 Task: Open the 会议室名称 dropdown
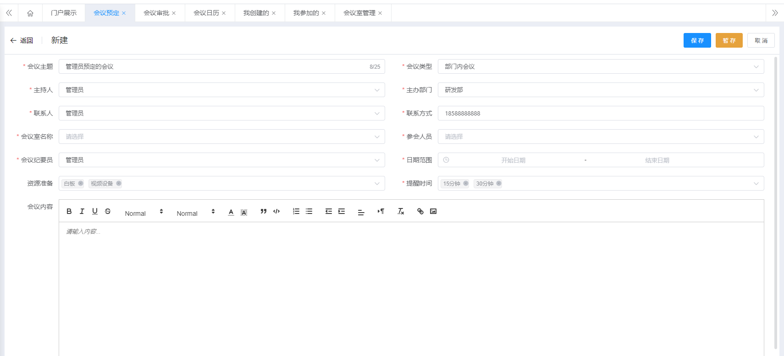[221, 137]
